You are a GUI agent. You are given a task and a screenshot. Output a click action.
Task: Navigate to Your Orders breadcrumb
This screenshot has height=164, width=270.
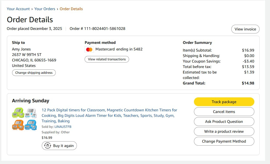tap(45, 9)
